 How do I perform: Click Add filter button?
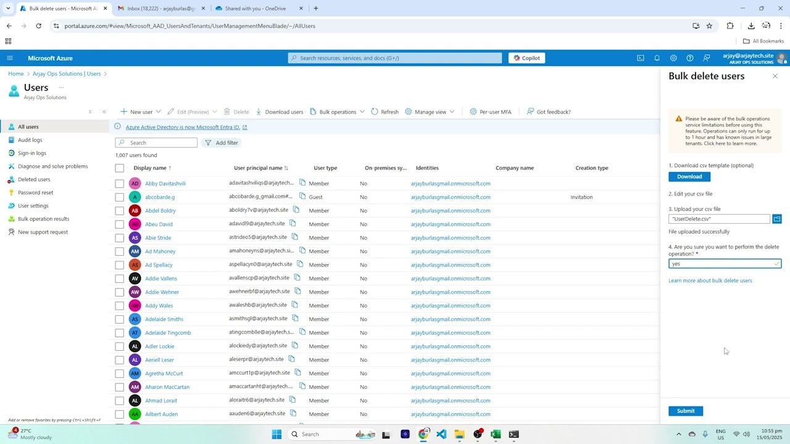[x=222, y=142]
